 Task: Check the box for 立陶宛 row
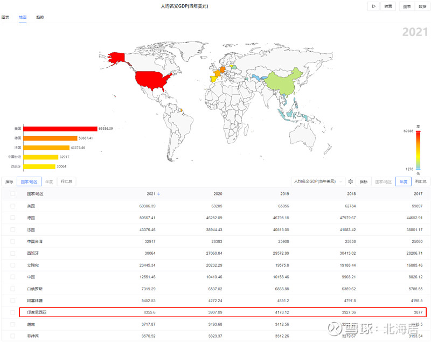[12, 265]
